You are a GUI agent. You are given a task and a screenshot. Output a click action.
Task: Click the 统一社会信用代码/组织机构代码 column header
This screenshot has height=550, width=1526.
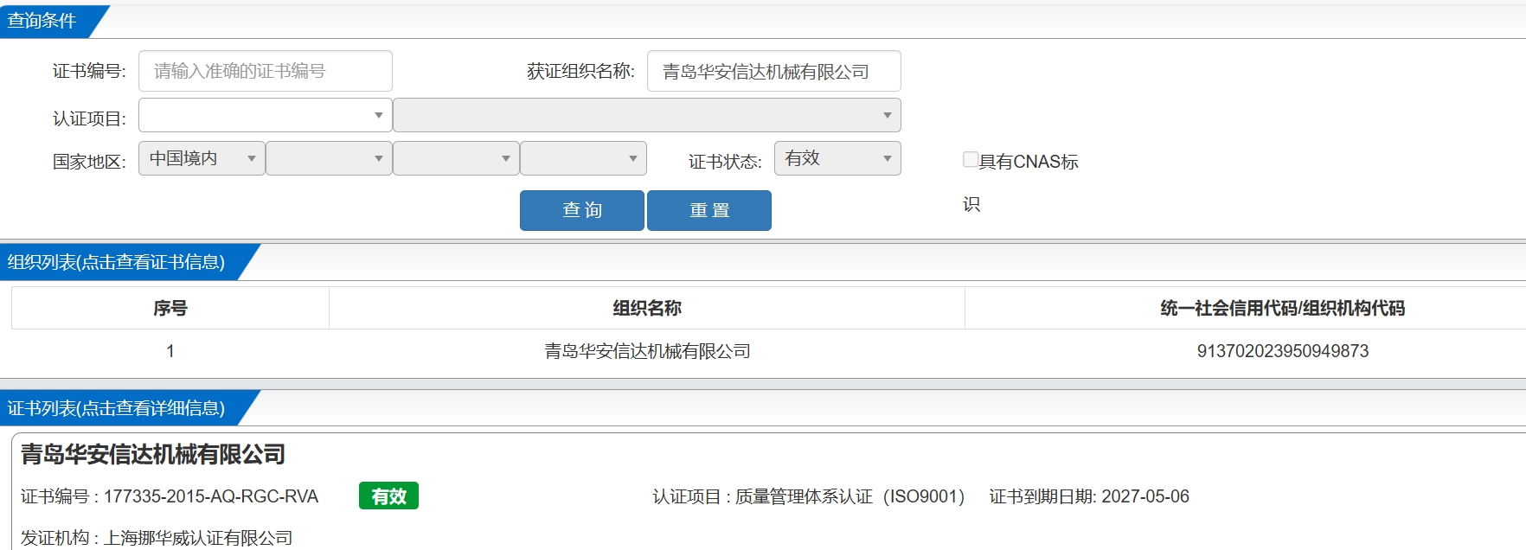pos(1282,308)
